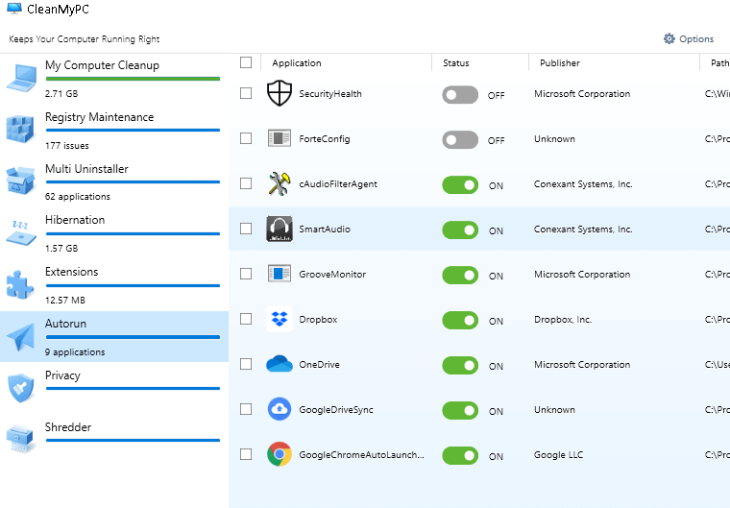730x508 pixels.
Task: Click the "177 issues" text
Action: coord(67,146)
